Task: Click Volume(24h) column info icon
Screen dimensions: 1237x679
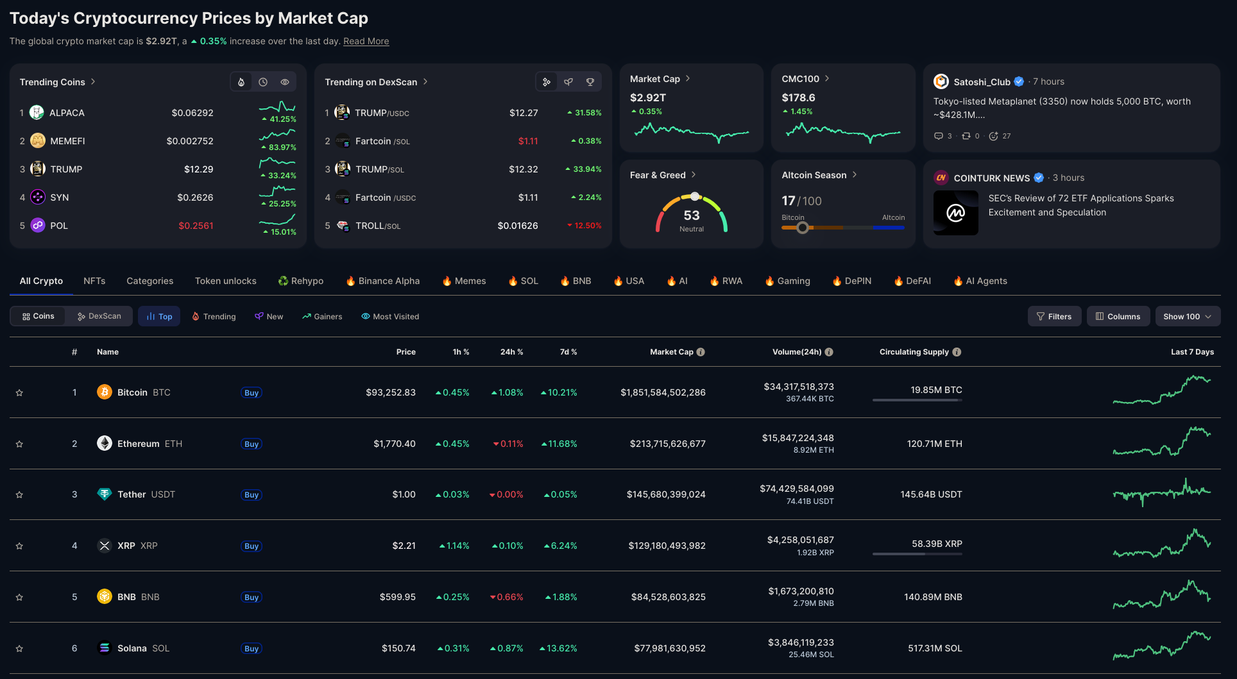Action: 829,352
